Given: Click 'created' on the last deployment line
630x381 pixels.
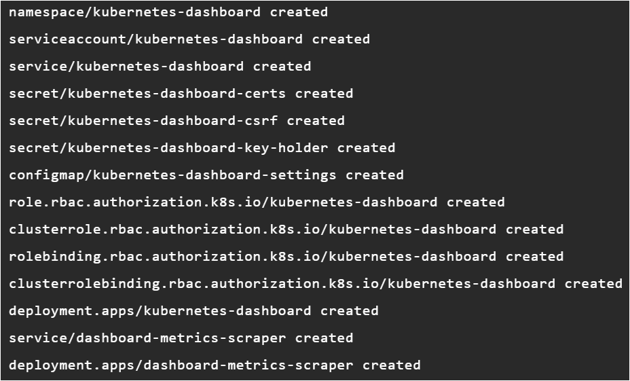Looking at the screenshot, I should tap(392, 365).
